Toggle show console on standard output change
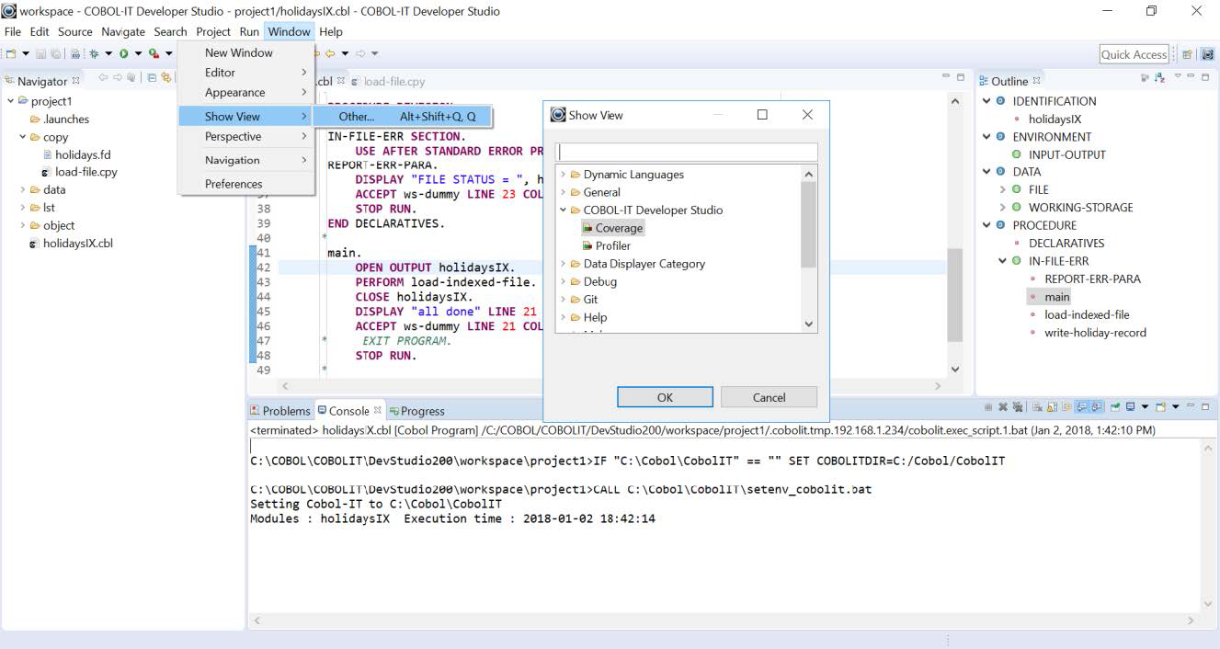The width and height of the screenshot is (1220, 649). coord(1082,407)
